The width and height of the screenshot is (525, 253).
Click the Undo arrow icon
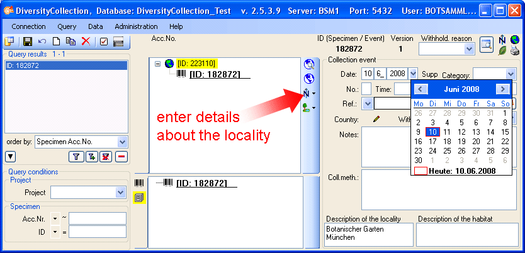[x=42, y=42]
